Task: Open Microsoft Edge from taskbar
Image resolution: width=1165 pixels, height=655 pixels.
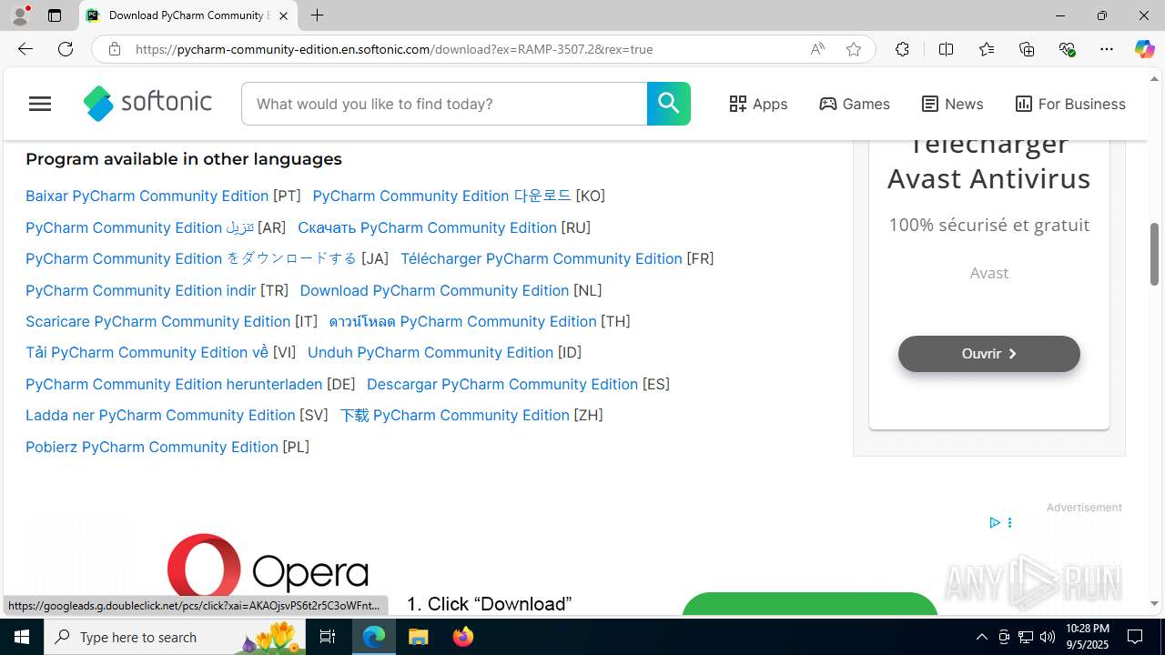Action: click(x=374, y=637)
